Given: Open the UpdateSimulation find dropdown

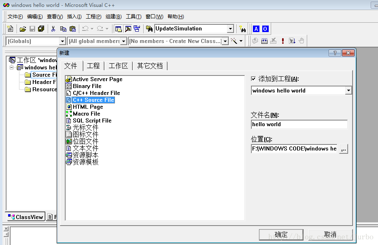Looking at the screenshot, I should [x=231, y=29].
